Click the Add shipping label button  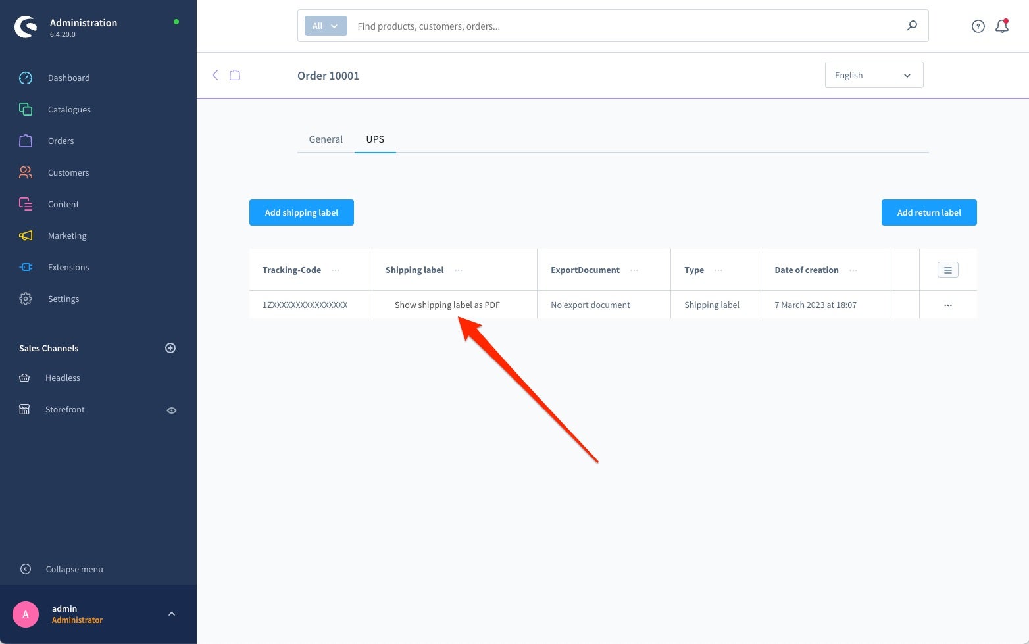point(301,212)
